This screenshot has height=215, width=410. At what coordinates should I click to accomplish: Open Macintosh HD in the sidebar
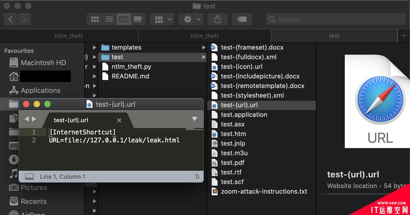pyautogui.click(x=38, y=63)
